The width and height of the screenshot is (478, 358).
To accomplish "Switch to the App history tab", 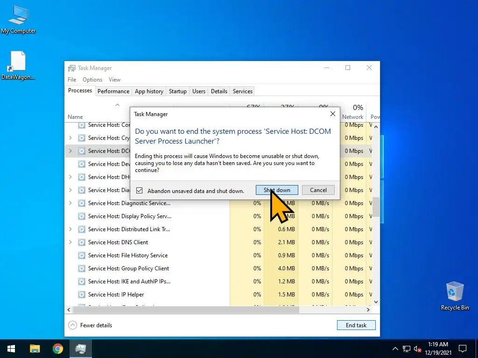I will tap(149, 91).
